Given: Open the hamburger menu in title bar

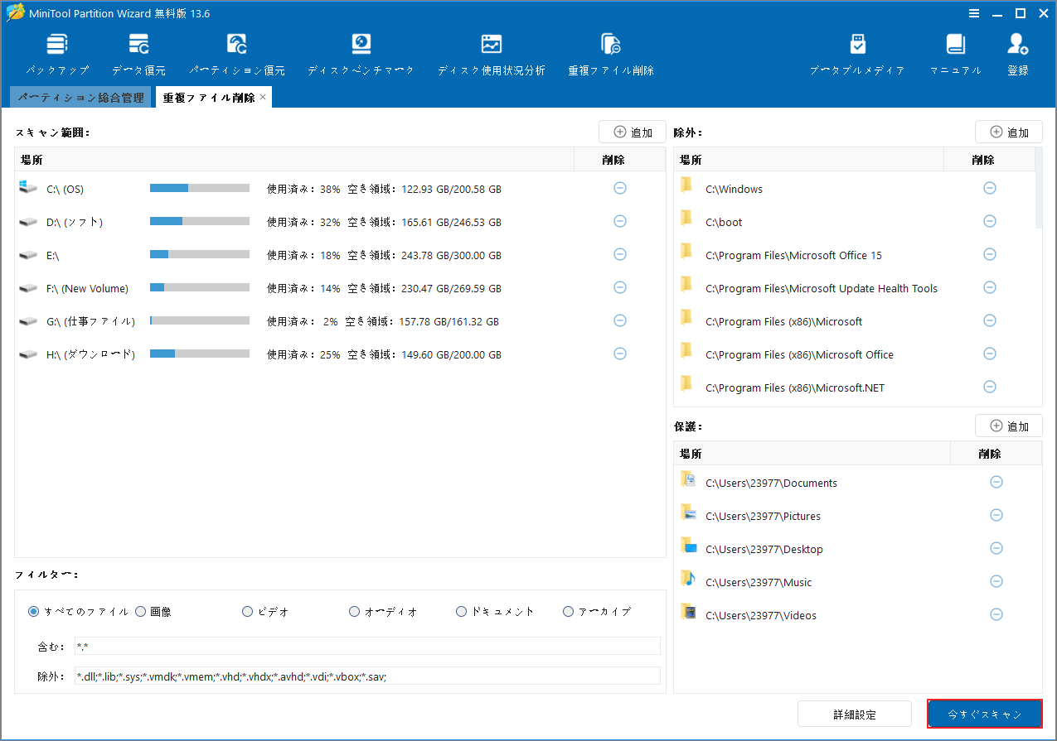Looking at the screenshot, I should pyautogui.click(x=973, y=13).
